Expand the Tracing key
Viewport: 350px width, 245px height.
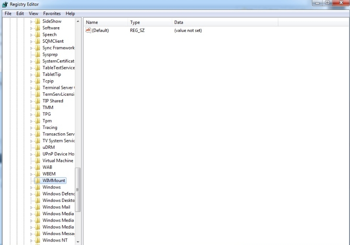coord(31,128)
